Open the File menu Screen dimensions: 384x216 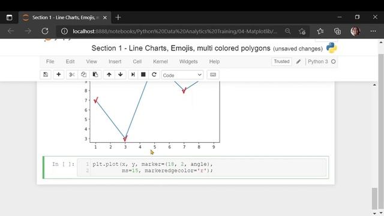click(50, 61)
